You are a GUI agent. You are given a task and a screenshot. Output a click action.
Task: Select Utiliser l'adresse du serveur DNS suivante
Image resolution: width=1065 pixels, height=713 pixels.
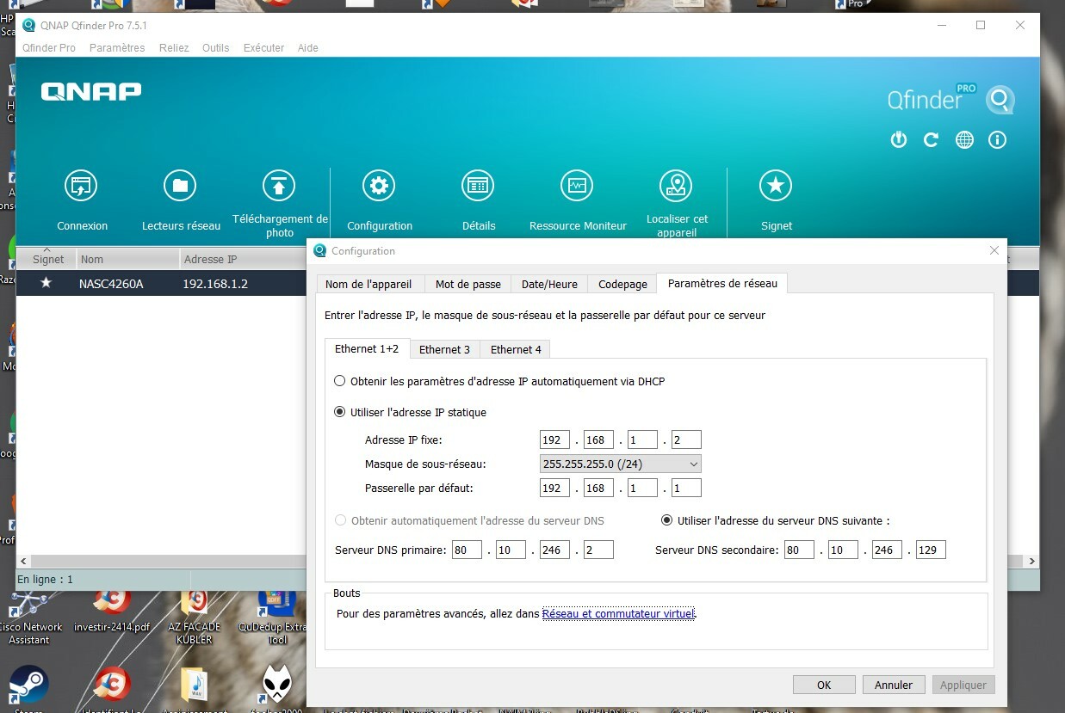[666, 520]
